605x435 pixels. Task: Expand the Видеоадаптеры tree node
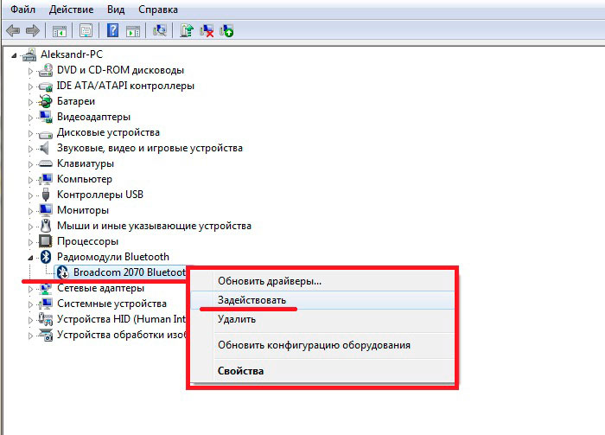(x=30, y=118)
